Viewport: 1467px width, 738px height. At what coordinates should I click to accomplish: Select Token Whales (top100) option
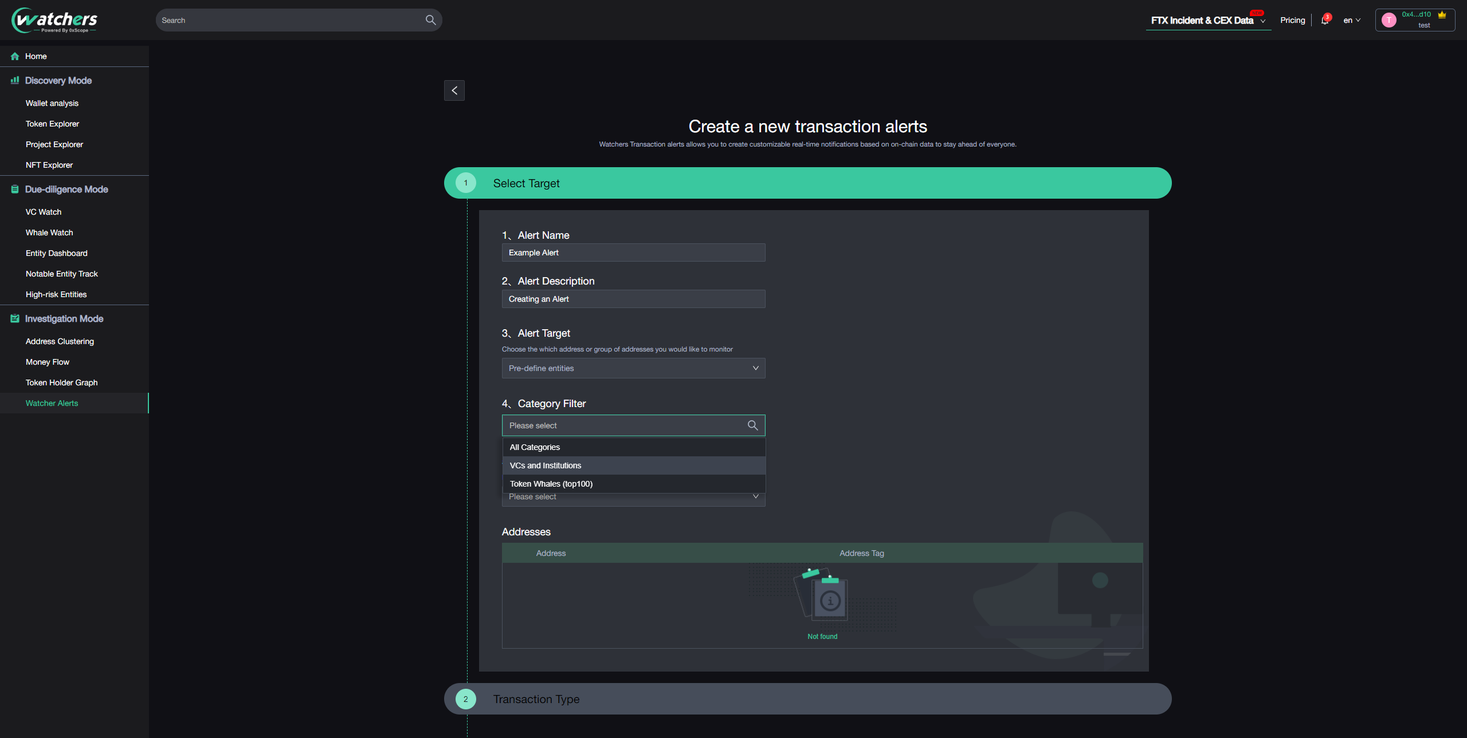[x=551, y=484]
